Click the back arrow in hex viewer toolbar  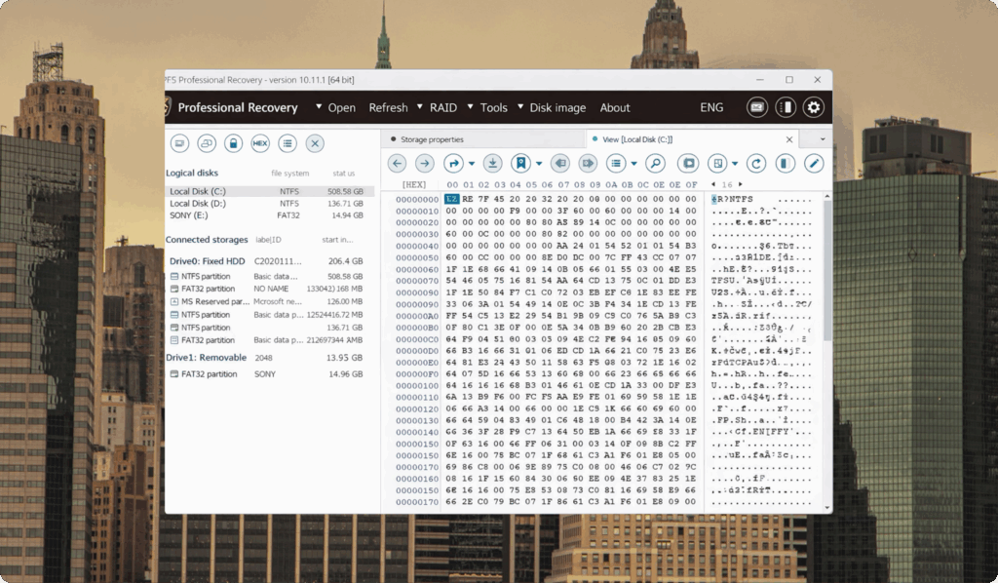(398, 164)
